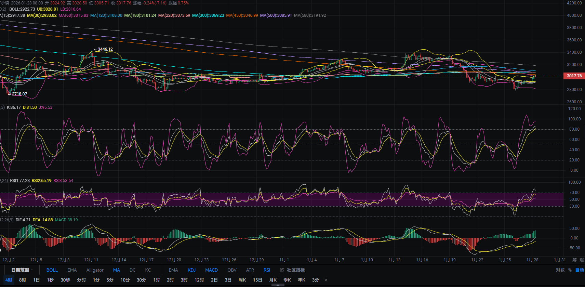Add the OBV sub-indicator
Screen dimensions: 585x287
tap(232, 270)
